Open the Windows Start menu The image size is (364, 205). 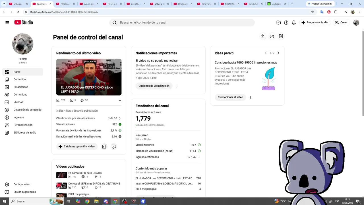tap(4, 201)
